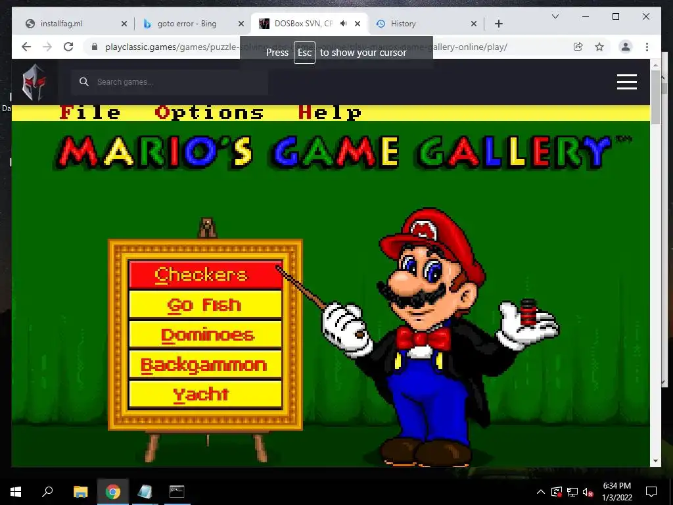
Task: Open the File menu in Mario's Game Gallery
Action: coord(89,113)
